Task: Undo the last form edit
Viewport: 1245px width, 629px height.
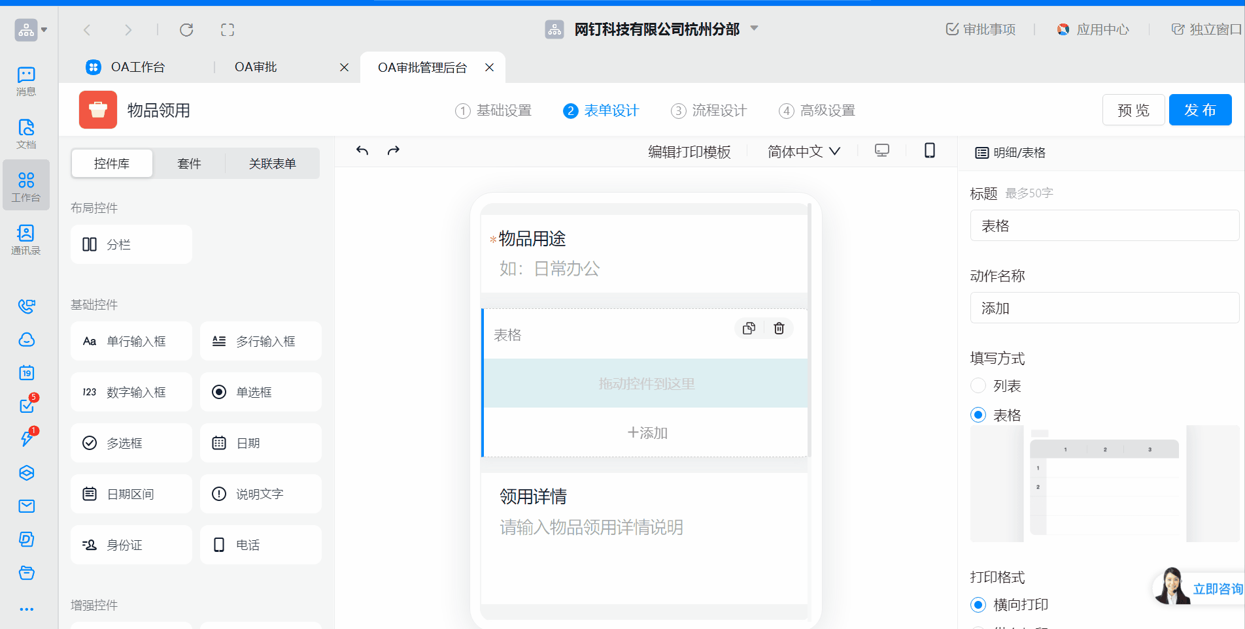Action: coord(362,151)
